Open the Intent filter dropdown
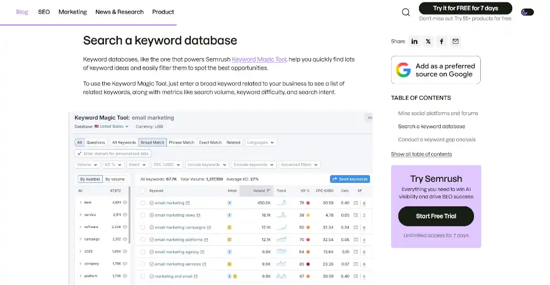 137,165
